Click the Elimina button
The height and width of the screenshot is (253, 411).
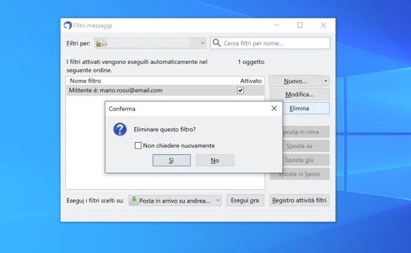pos(306,108)
